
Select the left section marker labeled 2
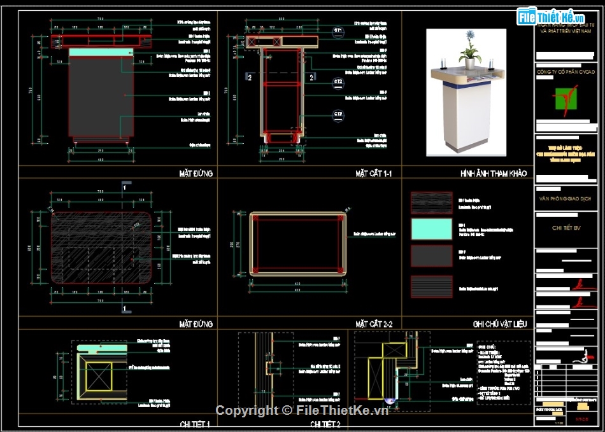250,77
